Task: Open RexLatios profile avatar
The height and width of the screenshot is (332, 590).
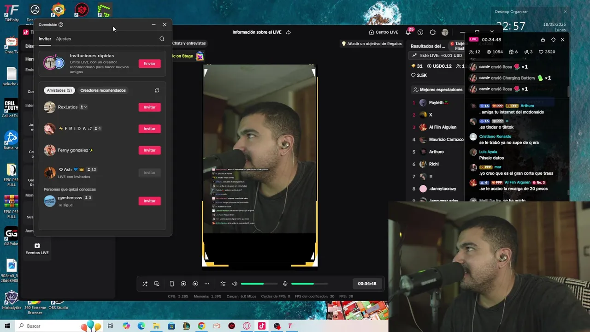Action: coord(50,107)
